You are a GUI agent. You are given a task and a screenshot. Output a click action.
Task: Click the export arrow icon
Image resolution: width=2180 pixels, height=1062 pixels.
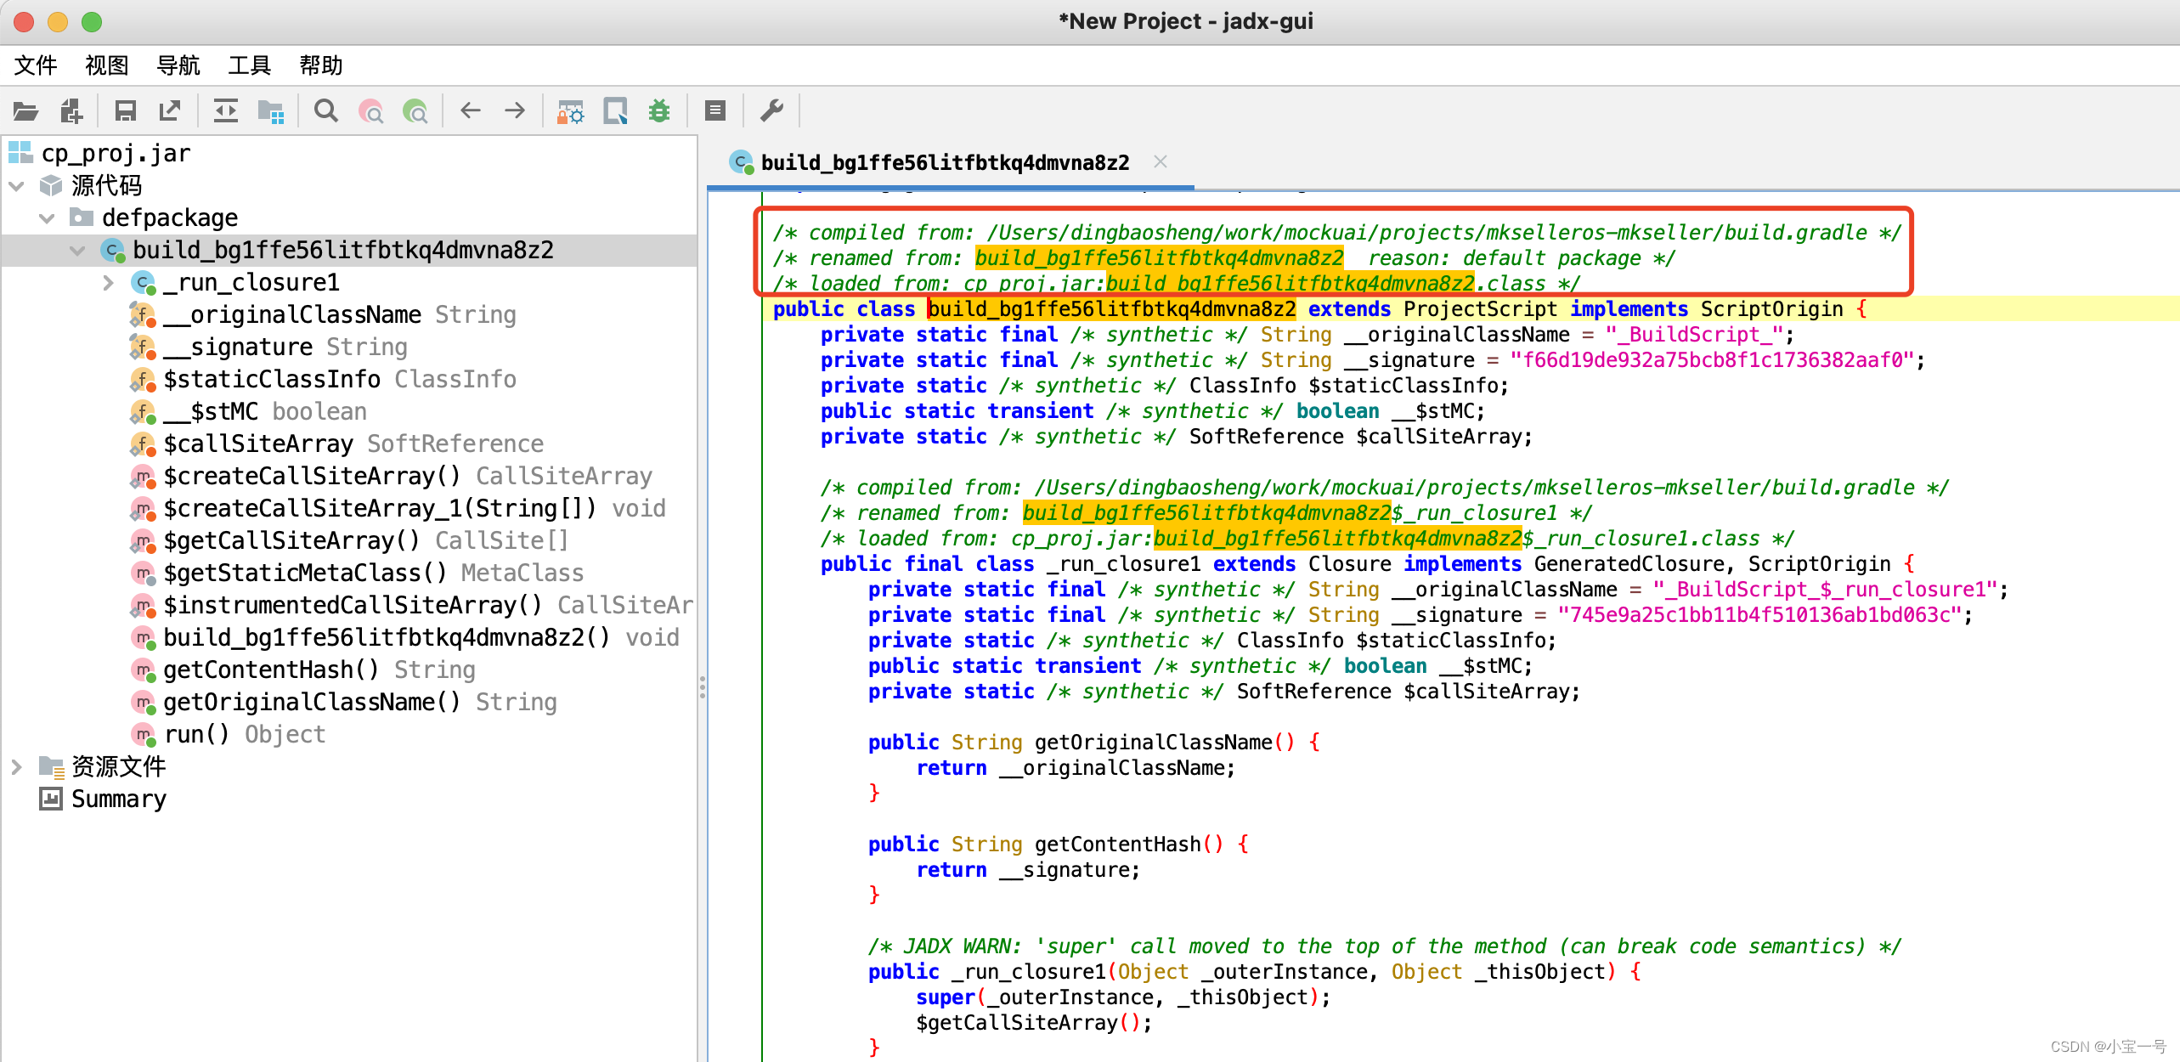[x=170, y=111]
